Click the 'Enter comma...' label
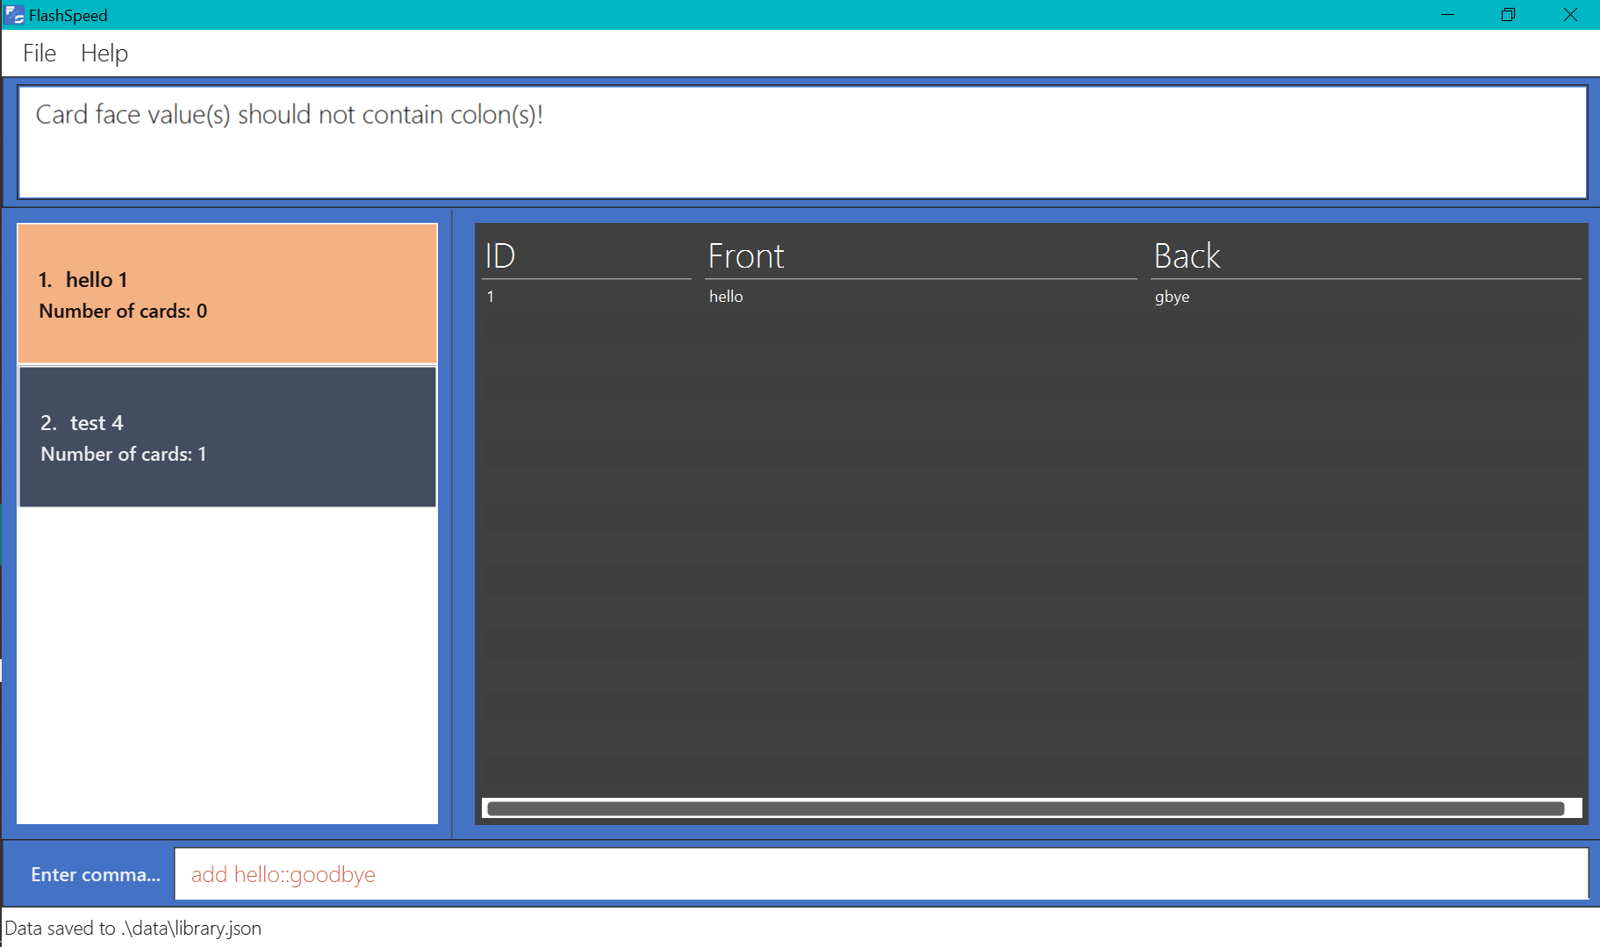 (96, 874)
